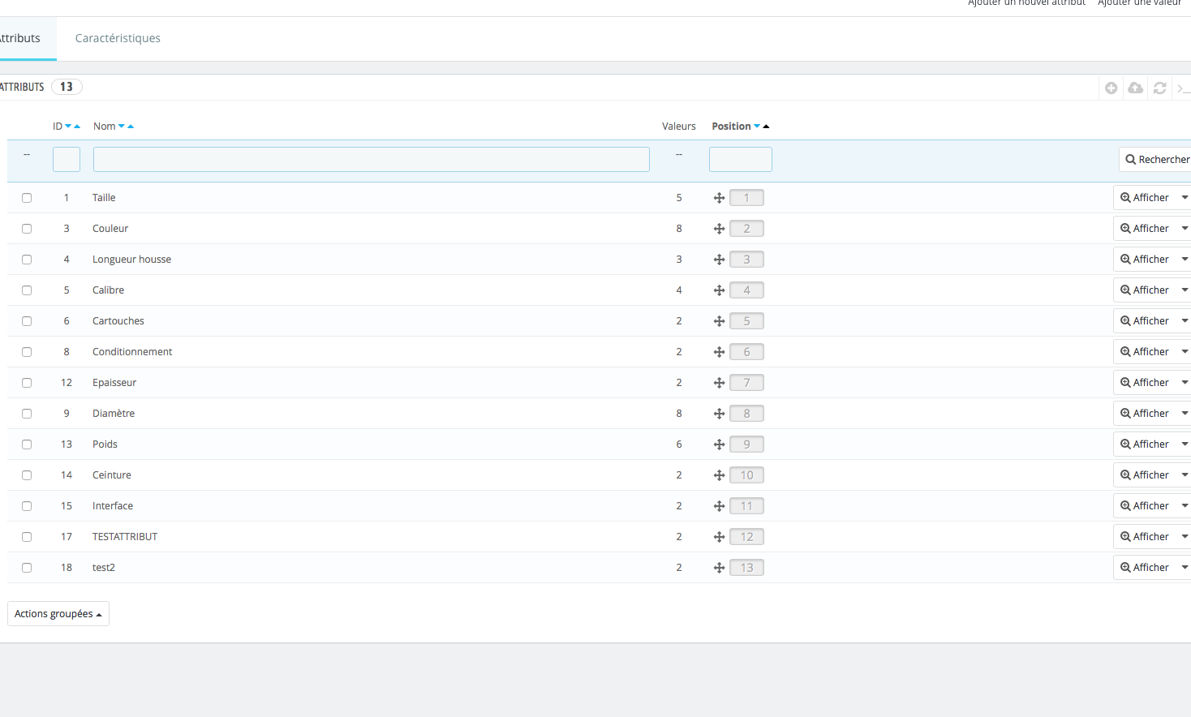
Task: Sort Position column descending arrow
Action: 757,127
